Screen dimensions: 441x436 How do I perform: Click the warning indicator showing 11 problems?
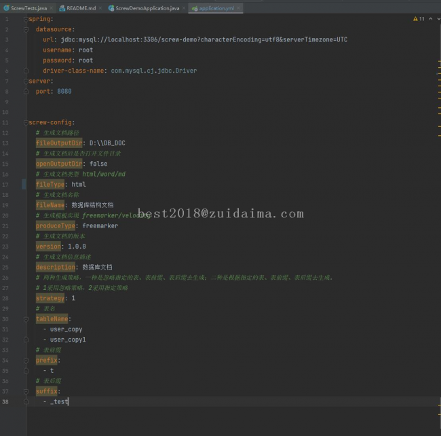[x=419, y=19]
